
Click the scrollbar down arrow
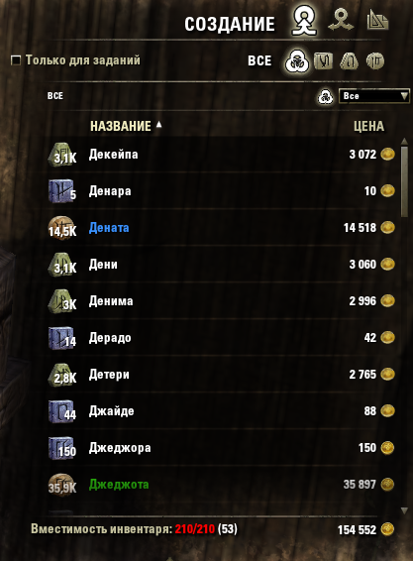tap(404, 510)
